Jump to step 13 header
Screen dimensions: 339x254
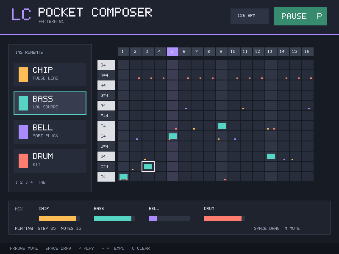point(271,52)
